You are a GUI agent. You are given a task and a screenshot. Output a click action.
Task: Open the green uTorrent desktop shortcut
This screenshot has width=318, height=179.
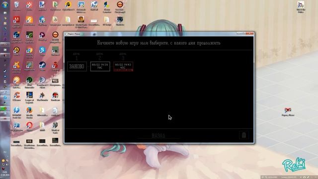pyautogui.click(x=29, y=83)
